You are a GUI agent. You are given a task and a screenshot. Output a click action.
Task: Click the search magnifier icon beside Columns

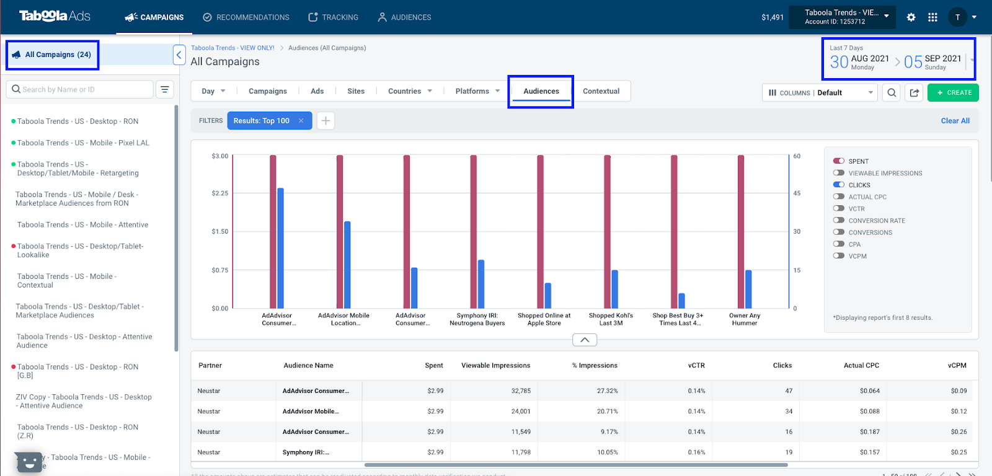click(x=892, y=93)
